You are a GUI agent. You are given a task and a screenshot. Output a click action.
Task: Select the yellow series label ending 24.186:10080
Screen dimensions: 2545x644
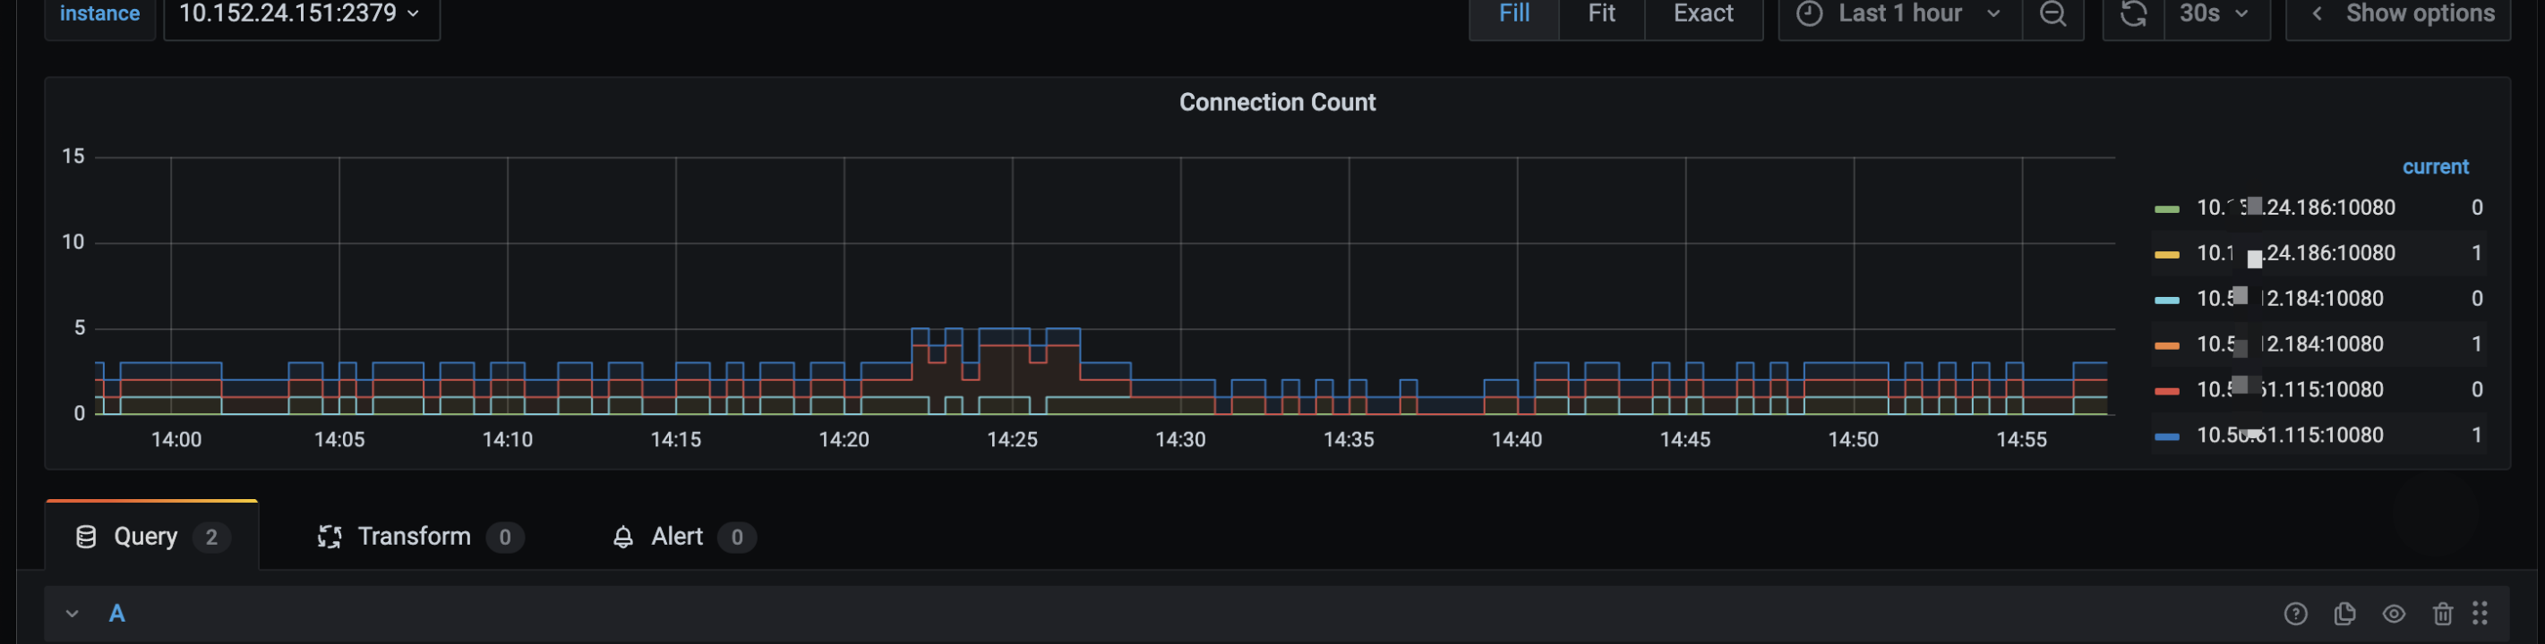pos(2296,253)
